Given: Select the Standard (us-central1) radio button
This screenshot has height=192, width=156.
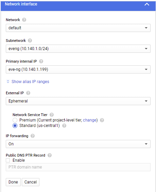Looking at the screenshot, I should tap(15, 126).
